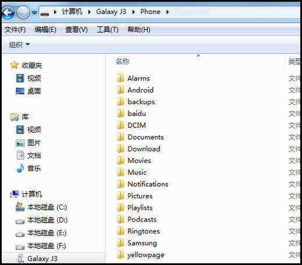Click the 库 libraries icon
Screen dimensions: 302x265
[x=15, y=117]
